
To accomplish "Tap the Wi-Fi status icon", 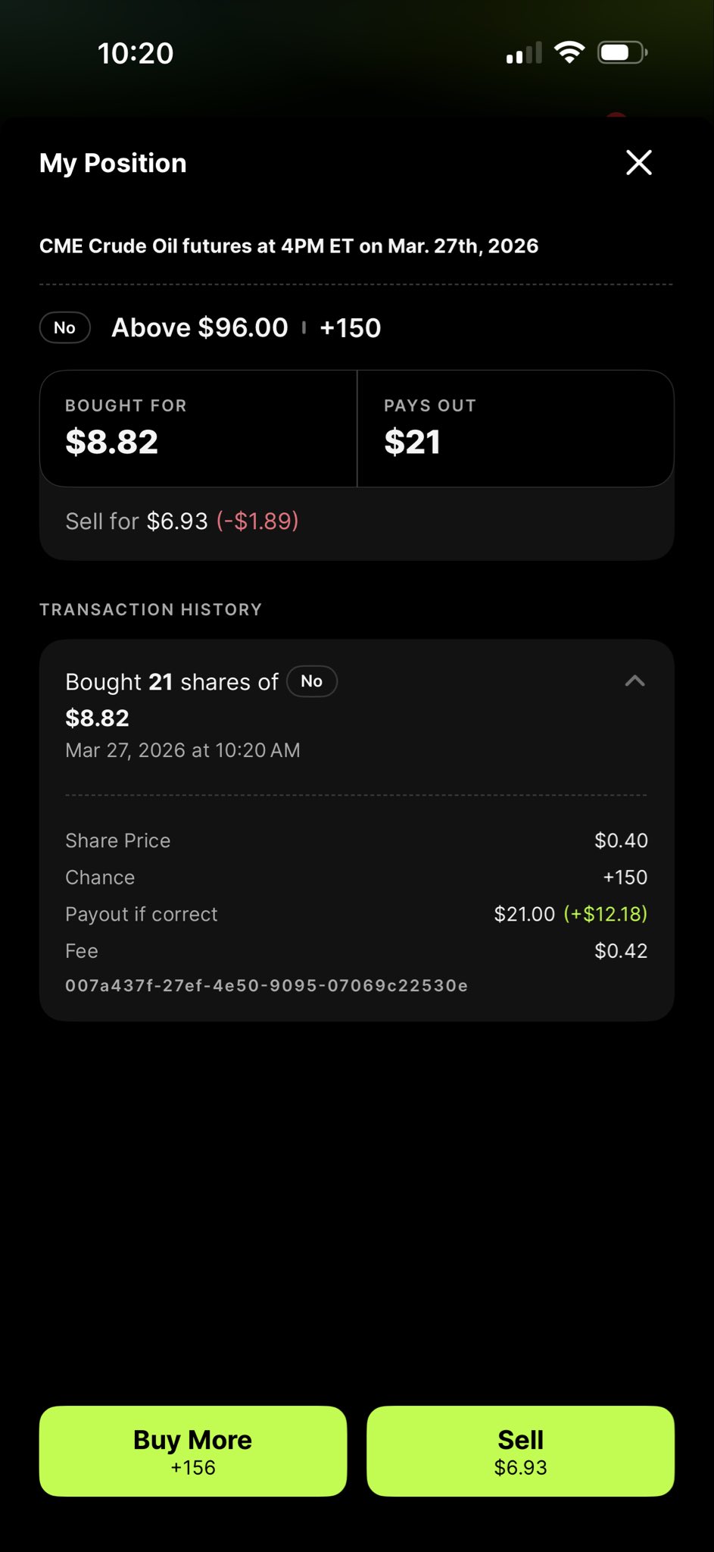I will [x=569, y=52].
